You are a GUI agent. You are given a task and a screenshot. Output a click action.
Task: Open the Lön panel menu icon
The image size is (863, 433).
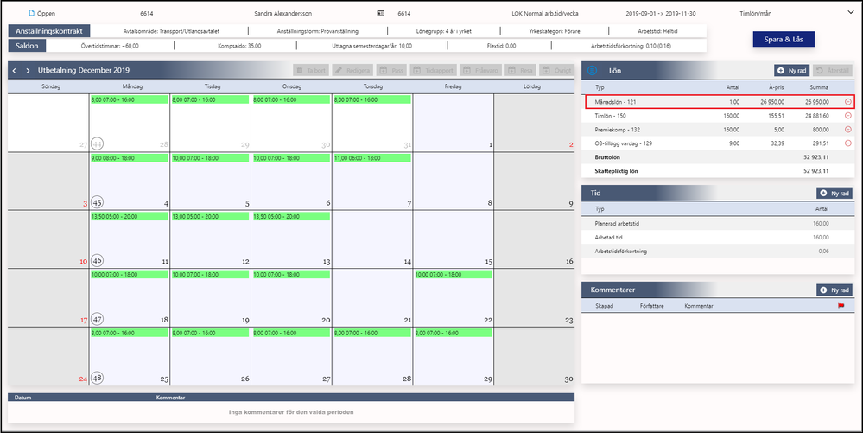point(593,71)
